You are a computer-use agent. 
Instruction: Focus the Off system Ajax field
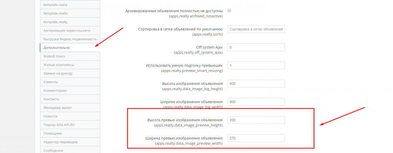tap(256, 47)
